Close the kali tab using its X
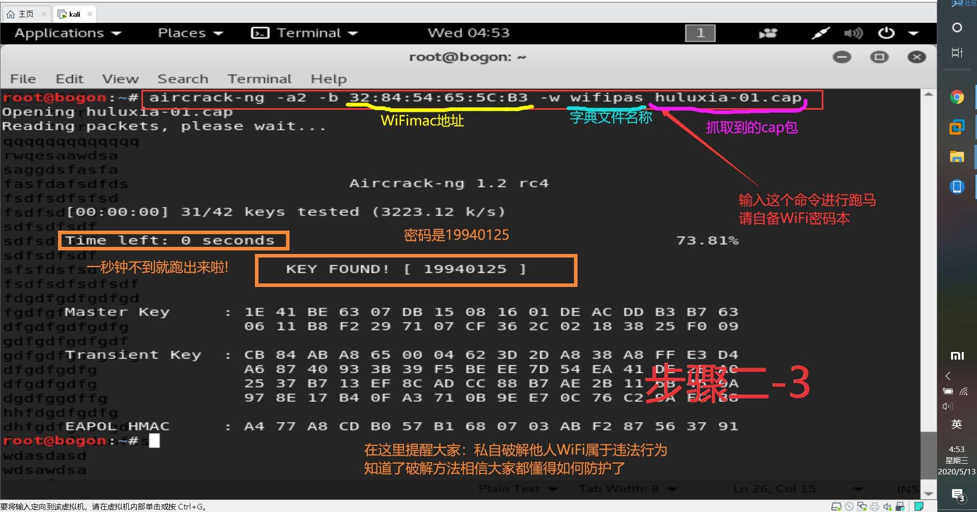 point(90,14)
